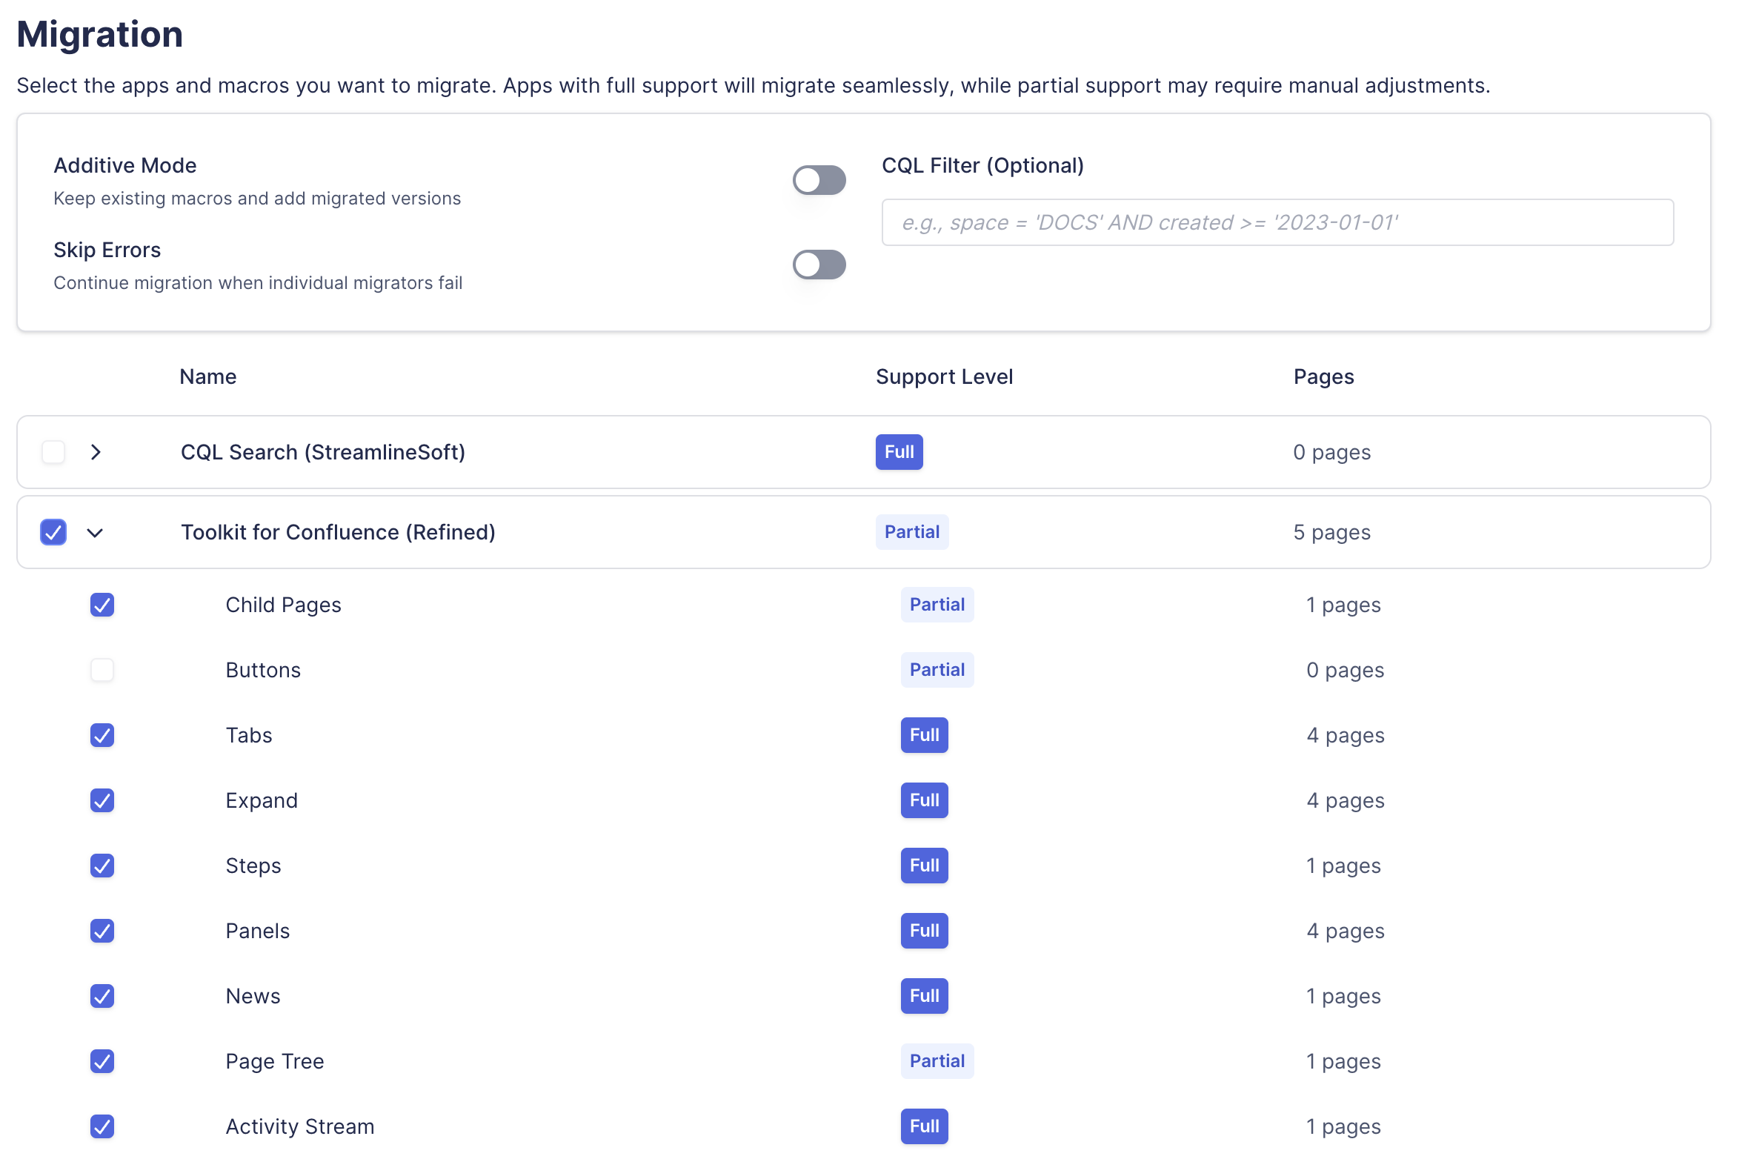1756x1159 pixels.
Task: Click the Full badge for CQL Search
Action: coord(899,452)
